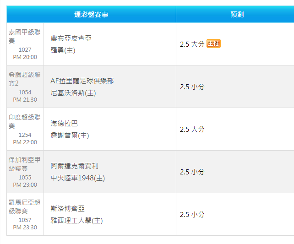The width and height of the screenshot is (294, 244).
Task: Select team 中央陸軍1948(主)
Action: click(78, 178)
